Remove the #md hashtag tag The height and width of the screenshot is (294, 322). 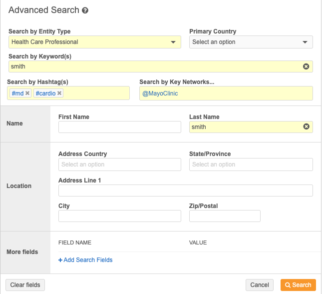[27, 93]
